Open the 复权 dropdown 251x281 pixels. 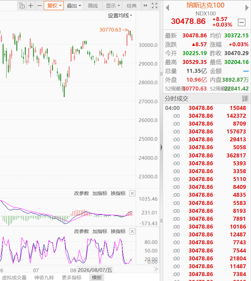pos(54,6)
